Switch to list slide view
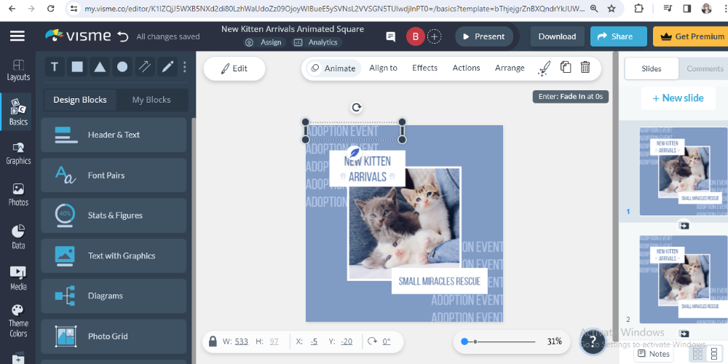Screen dimensions: 728x364 tap(714, 354)
